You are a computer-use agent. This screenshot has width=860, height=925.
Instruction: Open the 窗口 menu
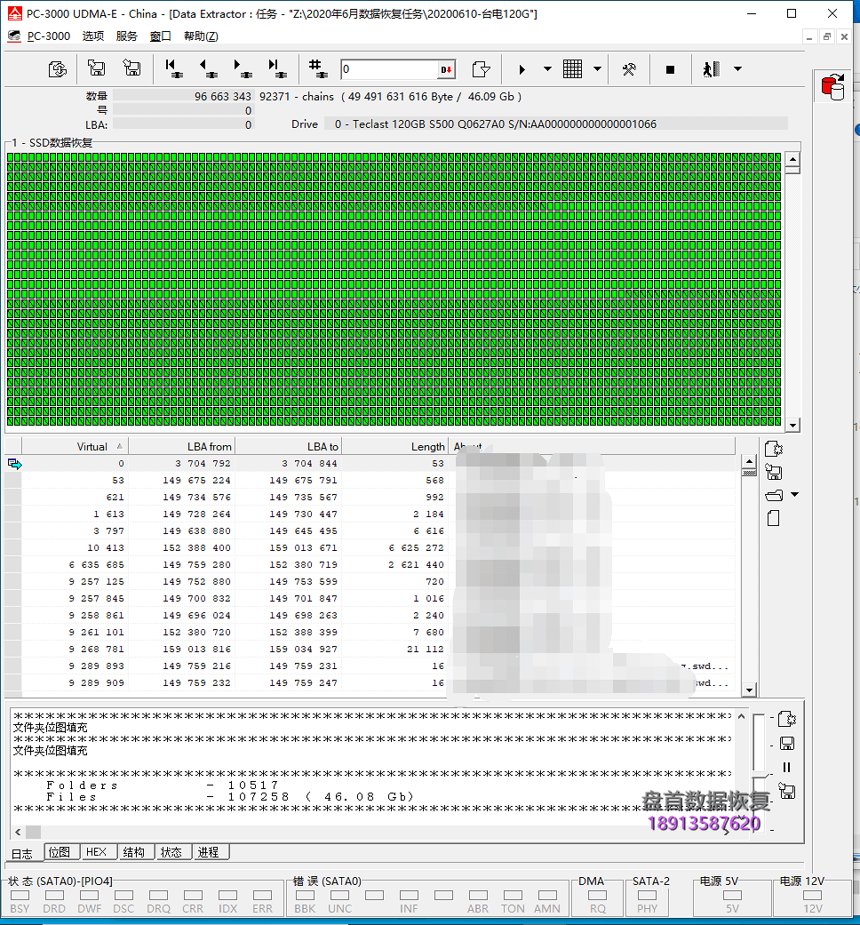tap(161, 36)
